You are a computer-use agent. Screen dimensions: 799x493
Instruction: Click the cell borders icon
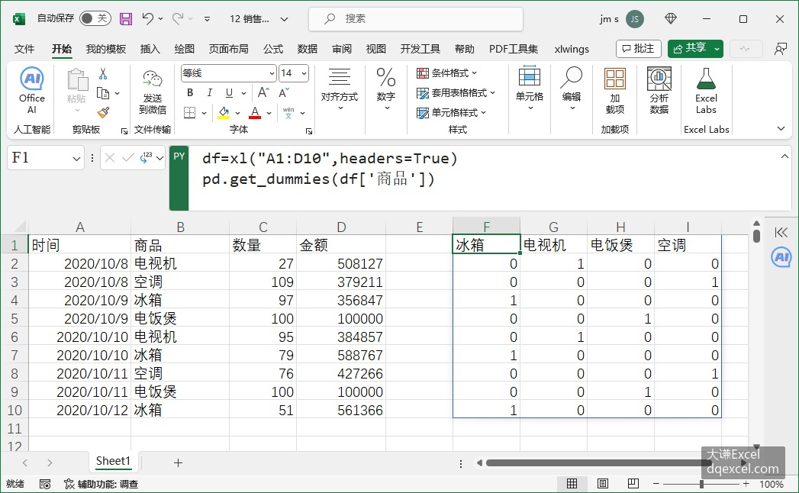(189, 113)
